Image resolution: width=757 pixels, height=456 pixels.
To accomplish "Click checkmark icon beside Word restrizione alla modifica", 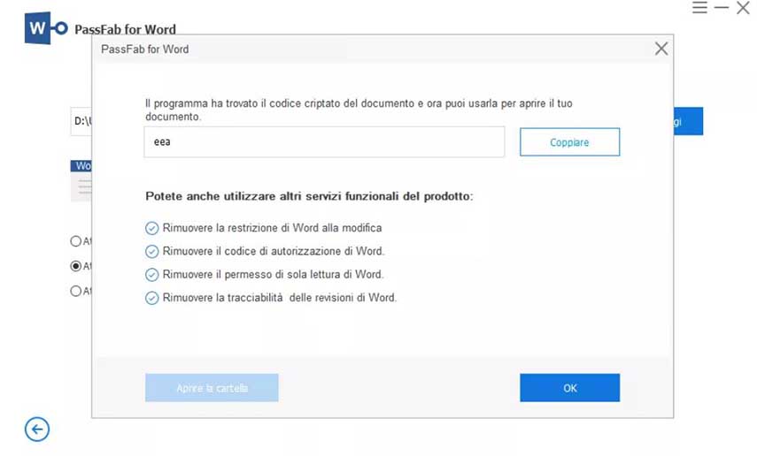I will click(151, 228).
